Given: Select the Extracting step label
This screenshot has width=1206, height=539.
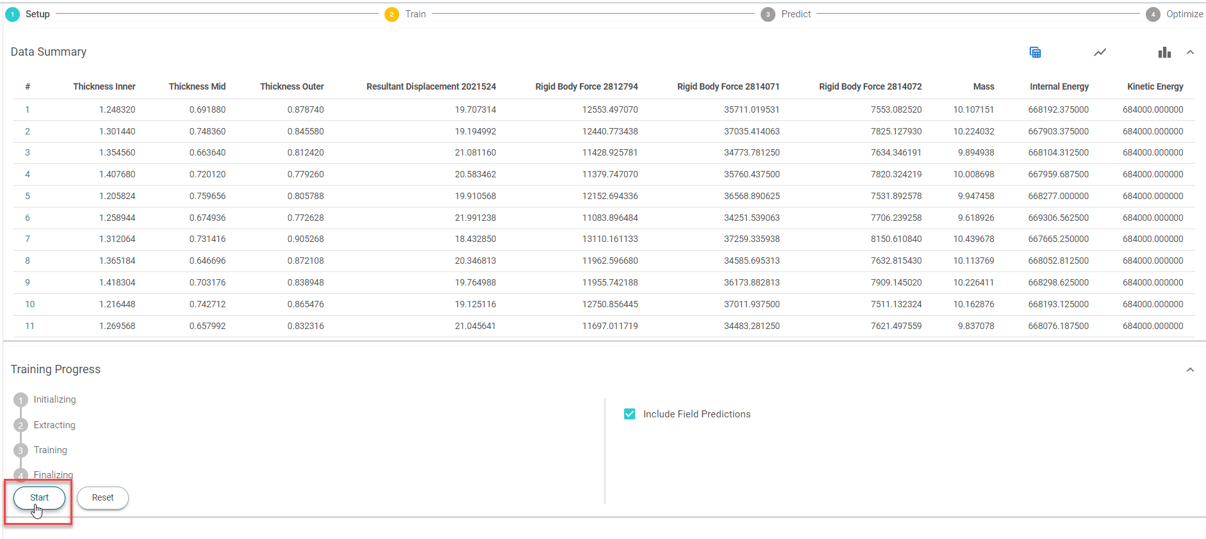Looking at the screenshot, I should coord(54,425).
